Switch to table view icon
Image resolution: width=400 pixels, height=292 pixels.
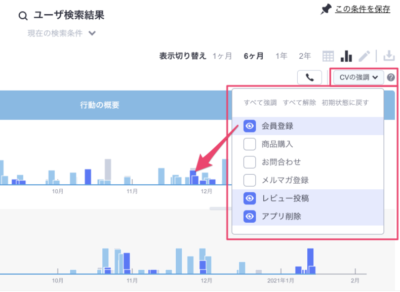pyautogui.click(x=329, y=56)
